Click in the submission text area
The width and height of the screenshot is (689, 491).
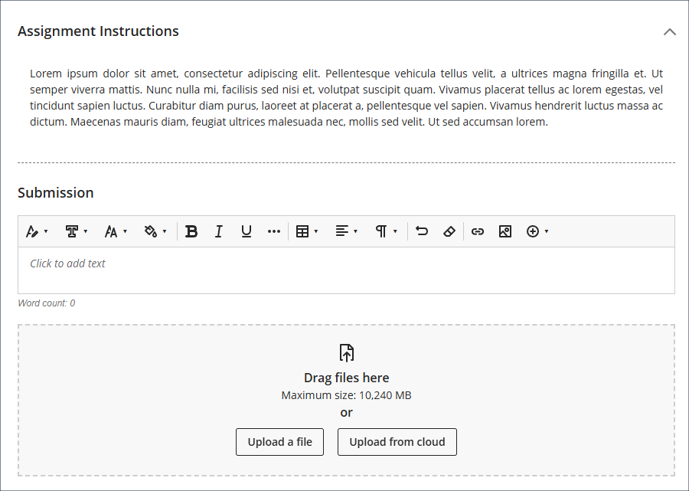(346, 270)
